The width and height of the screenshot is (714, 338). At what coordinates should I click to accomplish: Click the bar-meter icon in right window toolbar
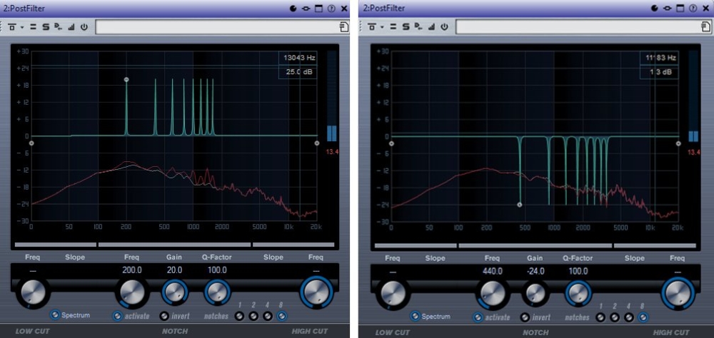pyautogui.click(x=432, y=27)
